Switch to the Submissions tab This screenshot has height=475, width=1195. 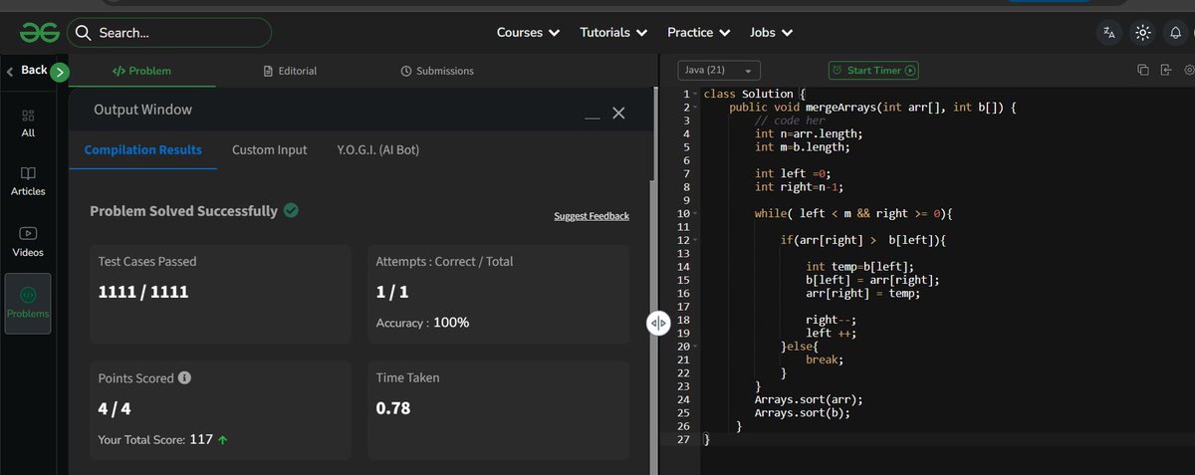point(437,71)
